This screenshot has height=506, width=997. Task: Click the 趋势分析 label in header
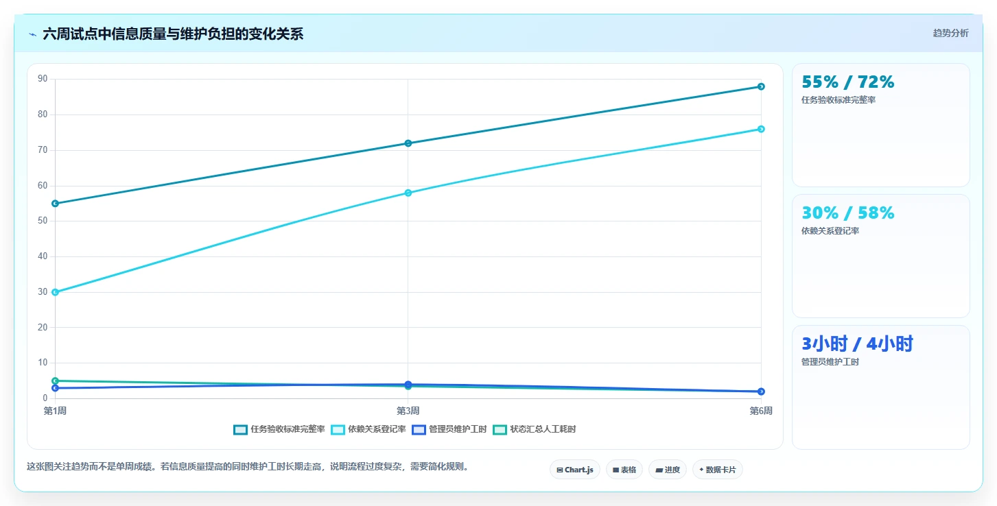(950, 33)
